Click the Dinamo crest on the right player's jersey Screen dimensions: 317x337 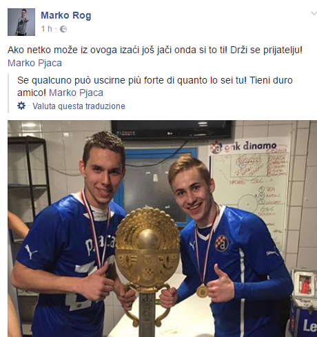tap(222, 243)
